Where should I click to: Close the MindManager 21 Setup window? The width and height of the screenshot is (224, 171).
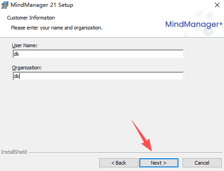tap(217, 5)
